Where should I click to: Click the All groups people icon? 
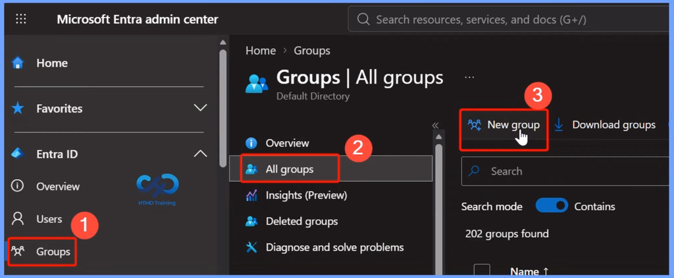click(251, 169)
